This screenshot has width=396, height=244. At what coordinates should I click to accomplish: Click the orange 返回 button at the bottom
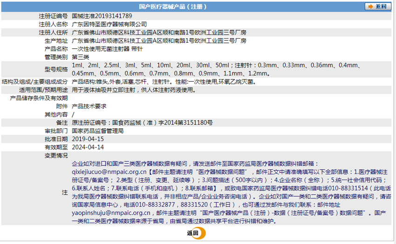pos(196,233)
